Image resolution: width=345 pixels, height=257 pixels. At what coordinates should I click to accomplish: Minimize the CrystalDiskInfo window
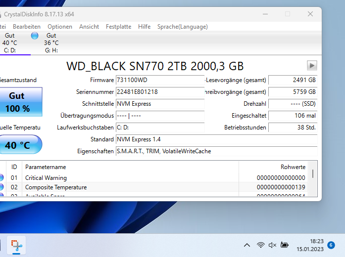click(265, 14)
